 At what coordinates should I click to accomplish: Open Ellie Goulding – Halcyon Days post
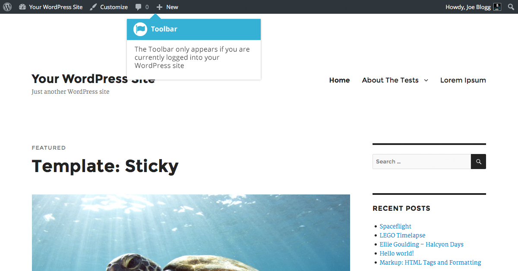tap(421, 244)
